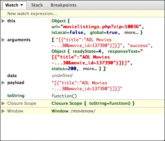
Task: Expand the Closure Scope section
Action: [x=3, y=103]
